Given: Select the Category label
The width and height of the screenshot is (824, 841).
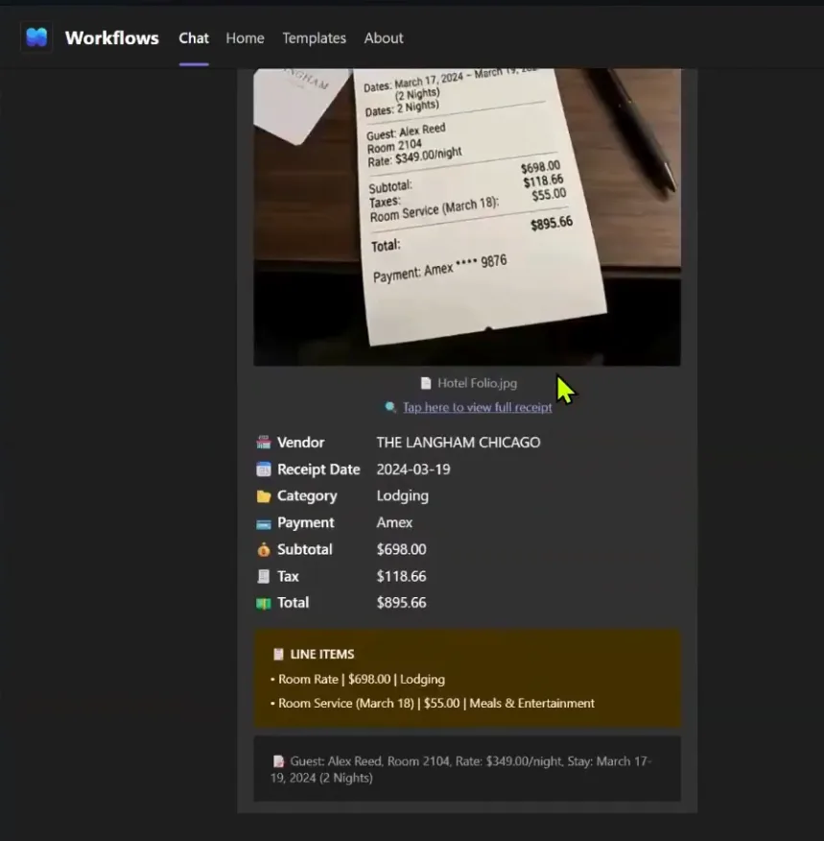Looking at the screenshot, I should pyautogui.click(x=307, y=496).
